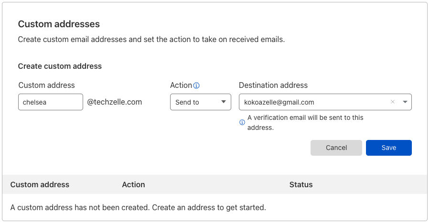The height and width of the screenshot is (224, 430).
Task: Click the Custom address field containing chelsea
Action: pyautogui.click(x=51, y=102)
